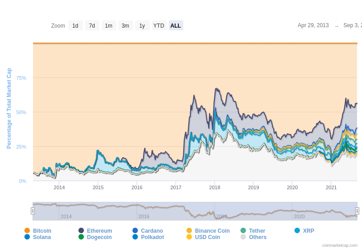Click the 2017 x-axis label
Viewport: 362px width, 249px height.
point(176,187)
